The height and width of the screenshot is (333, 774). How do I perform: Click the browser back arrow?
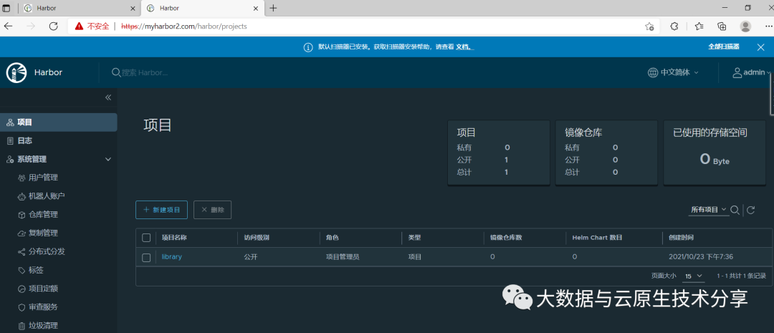tap(9, 26)
